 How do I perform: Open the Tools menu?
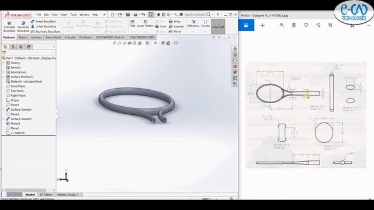point(74,15)
